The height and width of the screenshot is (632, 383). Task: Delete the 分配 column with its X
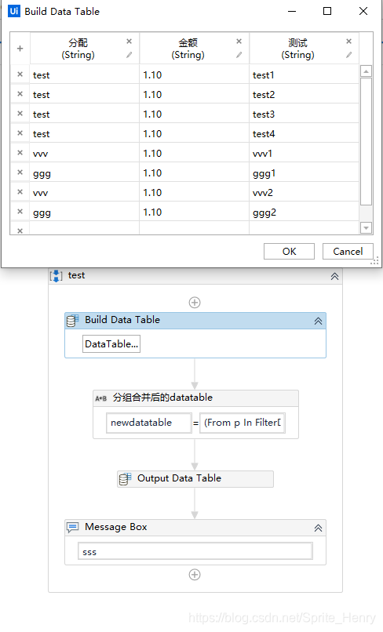129,41
